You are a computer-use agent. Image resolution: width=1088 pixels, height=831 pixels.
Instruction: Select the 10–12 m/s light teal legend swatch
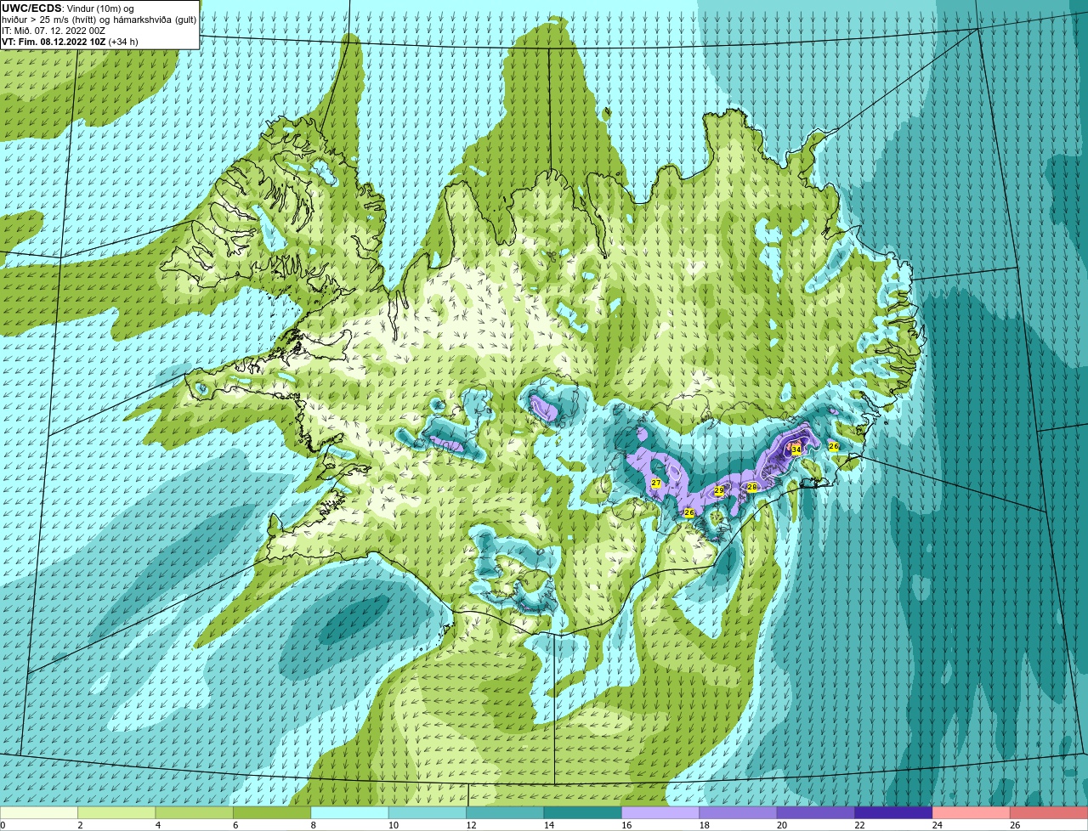point(428,812)
